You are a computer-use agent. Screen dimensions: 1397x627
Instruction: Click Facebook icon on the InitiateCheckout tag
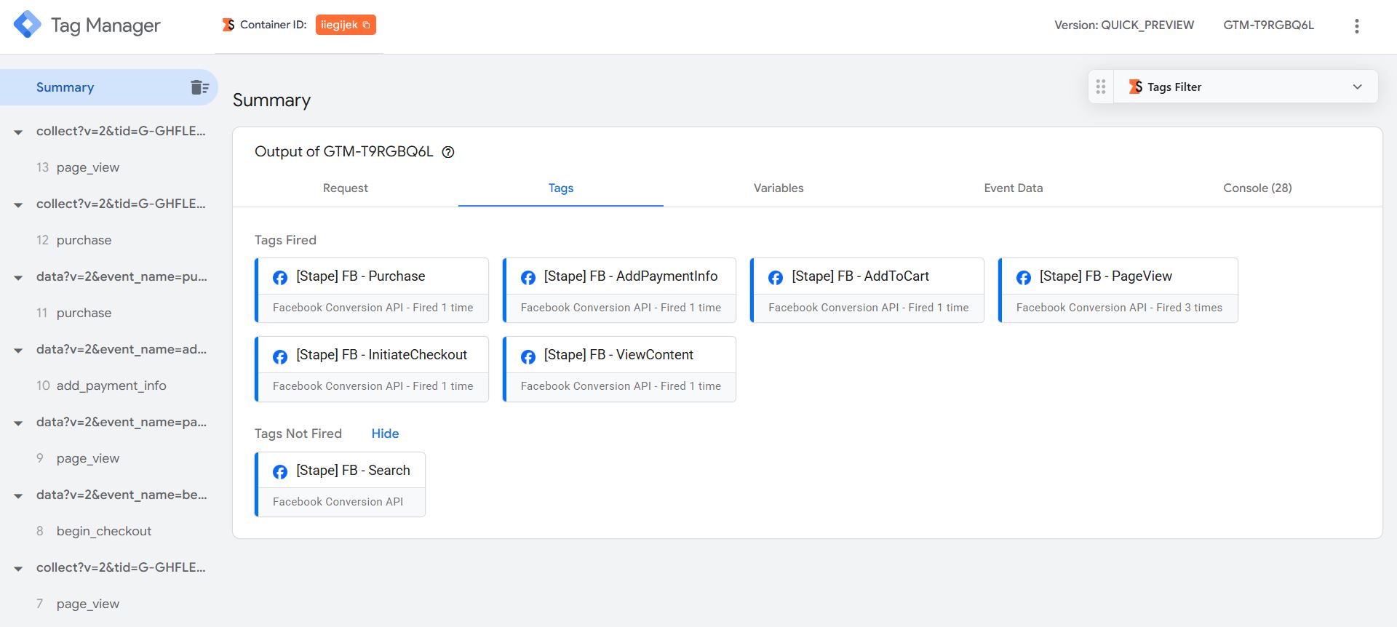coord(280,356)
